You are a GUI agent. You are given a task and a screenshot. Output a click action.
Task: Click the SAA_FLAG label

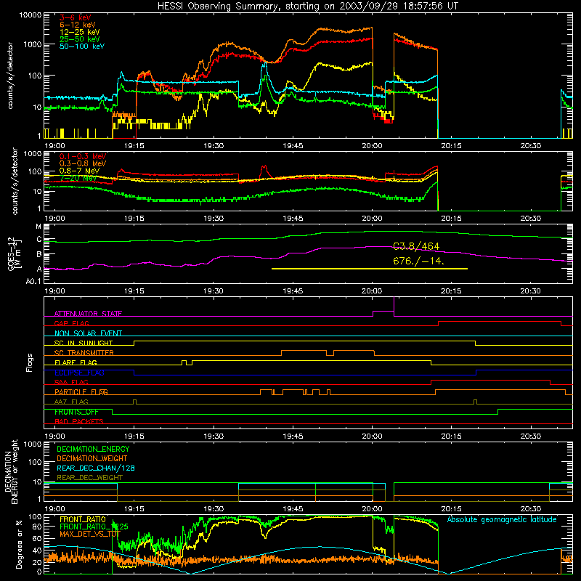point(71,382)
